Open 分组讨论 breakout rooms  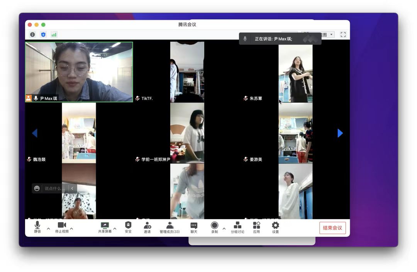pyautogui.click(x=237, y=227)
